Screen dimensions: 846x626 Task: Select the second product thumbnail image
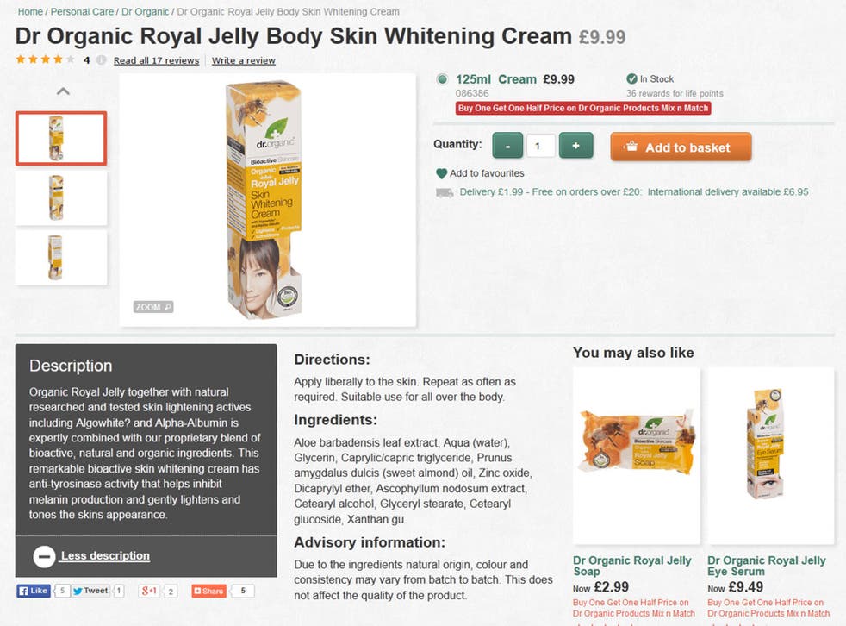point(61,197)
